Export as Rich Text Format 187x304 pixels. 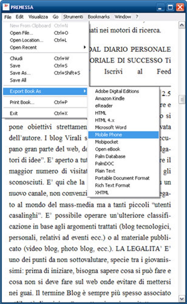[x=123, y=185]
